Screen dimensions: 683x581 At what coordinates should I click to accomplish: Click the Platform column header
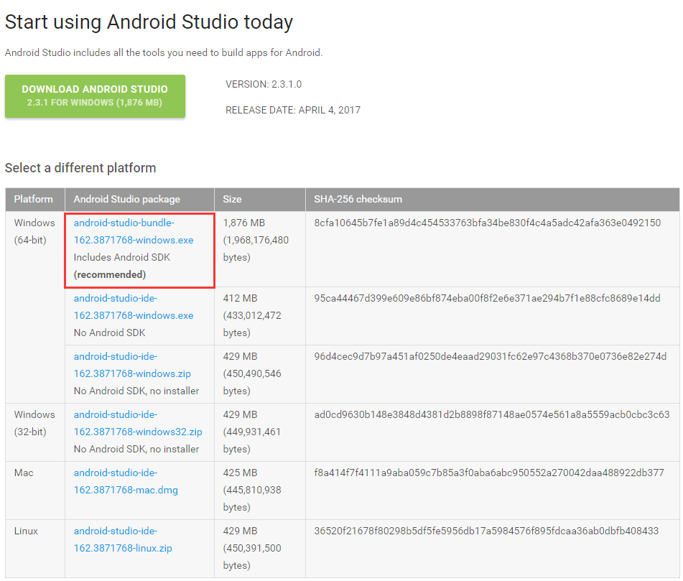tap(34, 199)
